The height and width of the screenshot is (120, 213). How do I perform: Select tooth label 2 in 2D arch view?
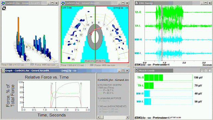point(119,59)
